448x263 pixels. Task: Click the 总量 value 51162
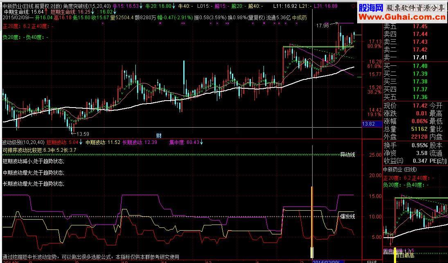[419, 129]
